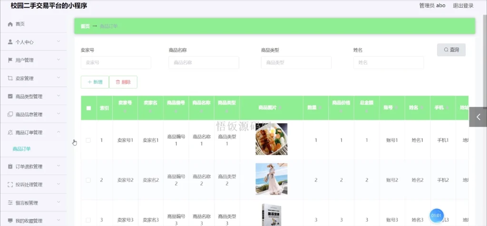This screenshot has width=487, height=226.
Task: Select the 商品订单 submenu item
Action: coord(21,149)
